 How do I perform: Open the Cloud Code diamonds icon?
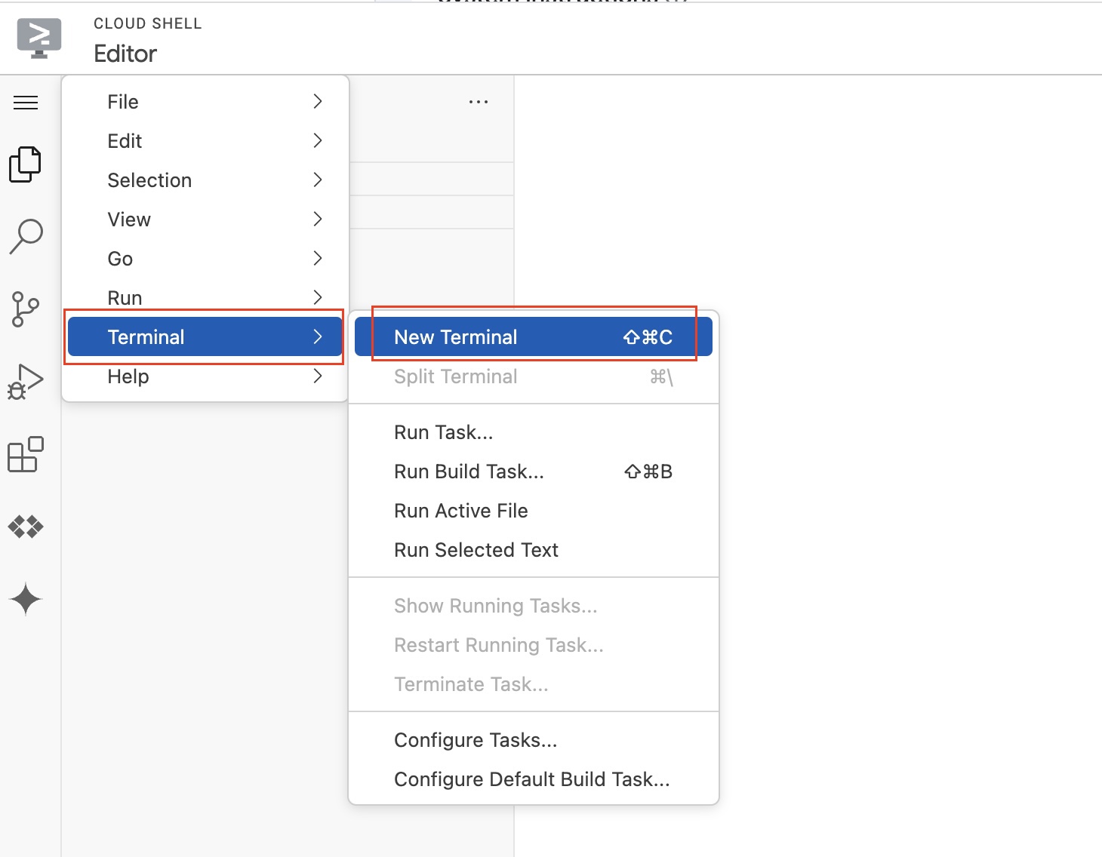tap(26, 526)
